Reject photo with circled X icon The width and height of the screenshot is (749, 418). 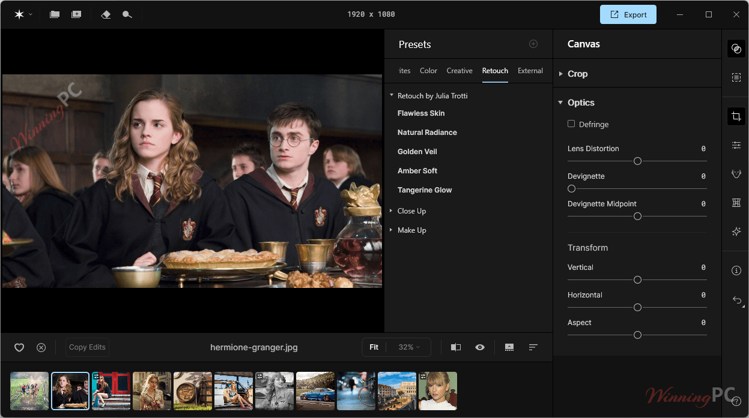tap(41, 347)
